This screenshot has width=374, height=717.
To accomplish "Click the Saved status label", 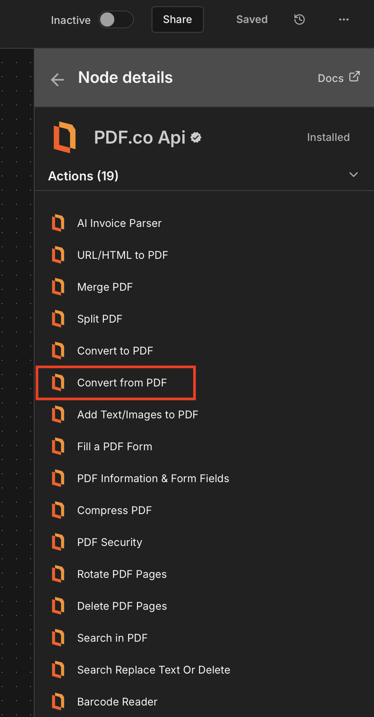I will (x=252, y=19).
